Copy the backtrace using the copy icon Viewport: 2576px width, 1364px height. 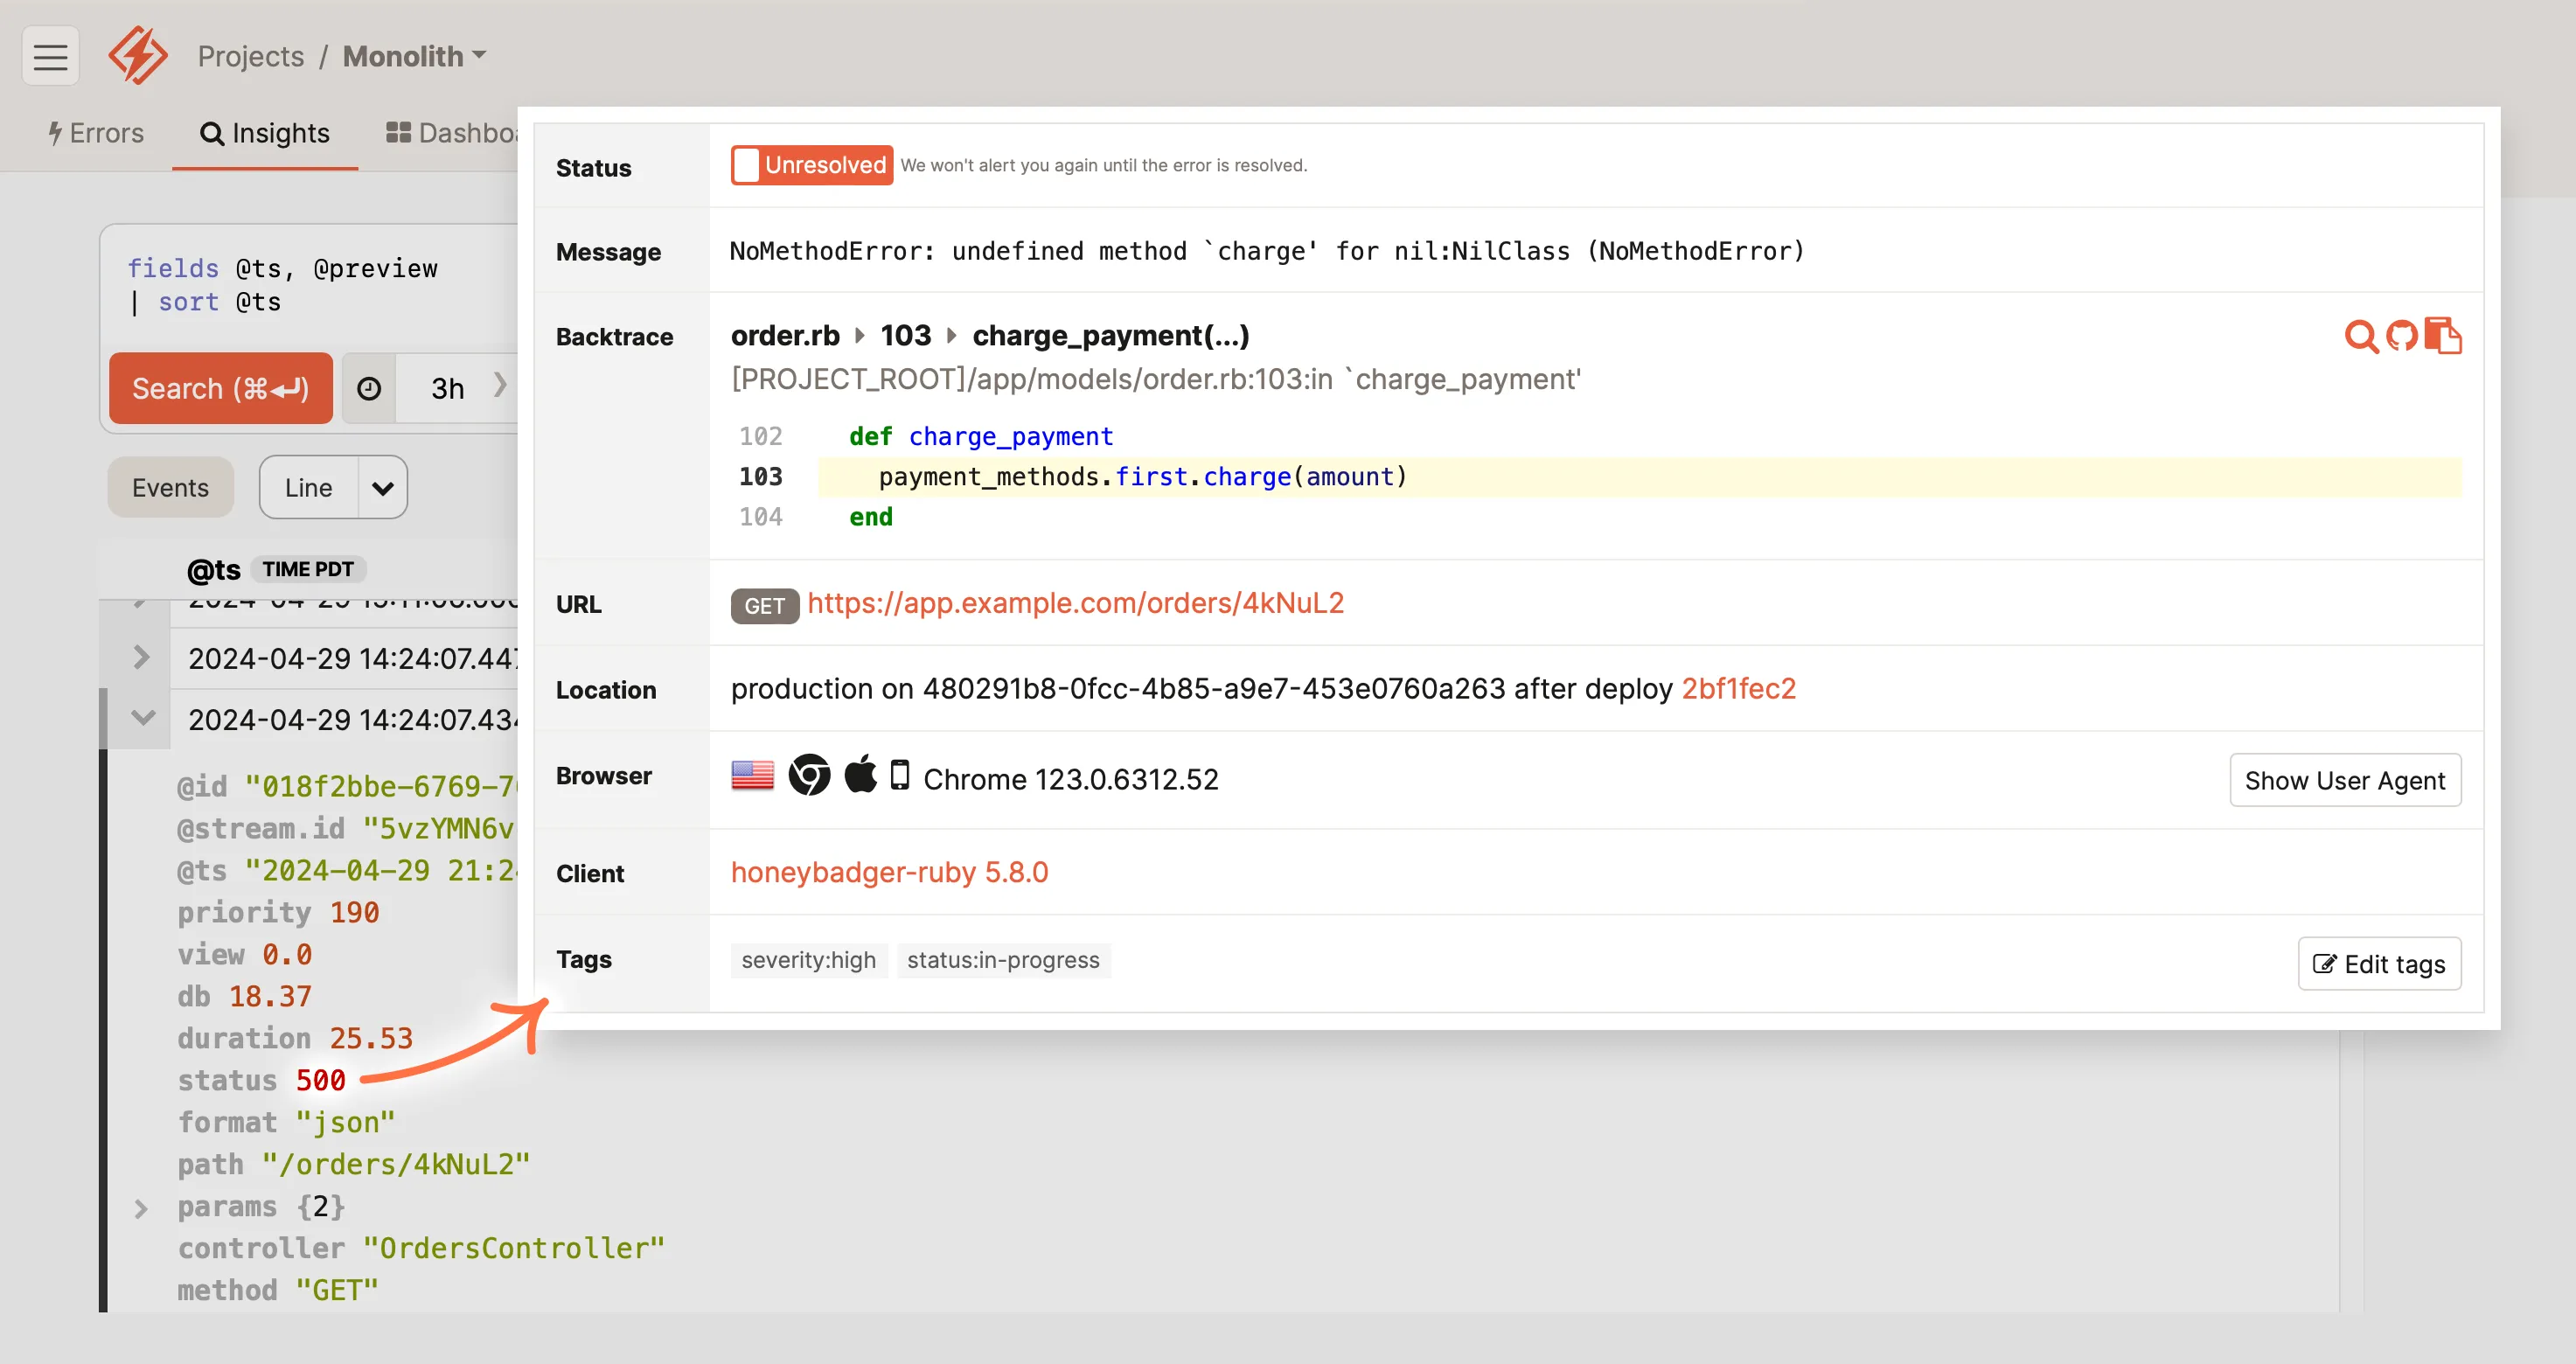click(x=2444, y=337)
